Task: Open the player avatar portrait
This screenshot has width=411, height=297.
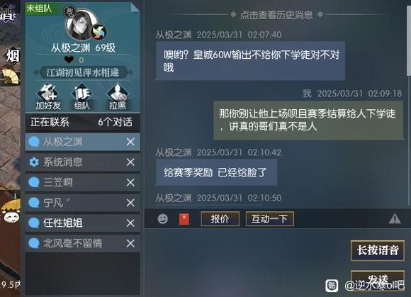Action: 81,24
